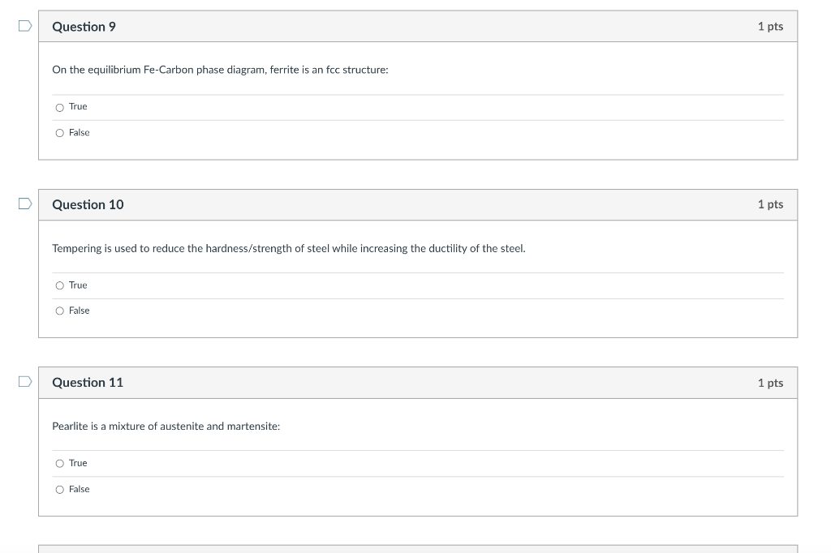Click the "True" text label under Question 11

click(x=78, y=463)
